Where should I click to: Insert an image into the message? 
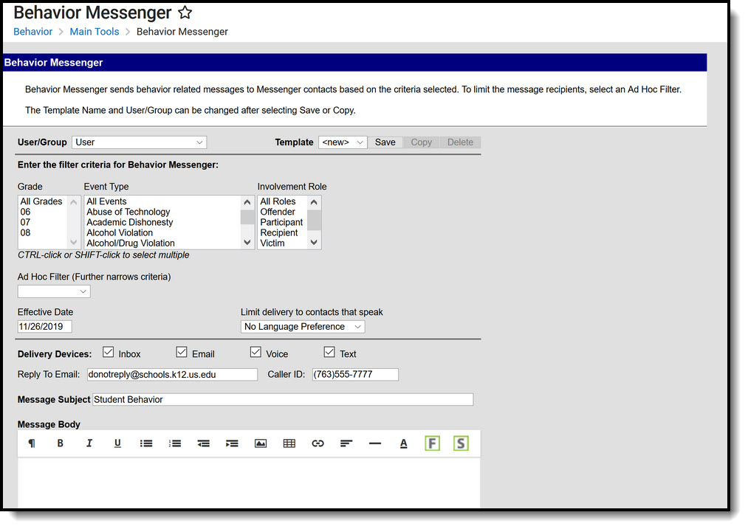pyautogui.click(x=261, y=443)
